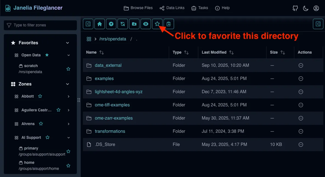Open the Data Links tab
This screenshot has width=325, height=177.
172,8
